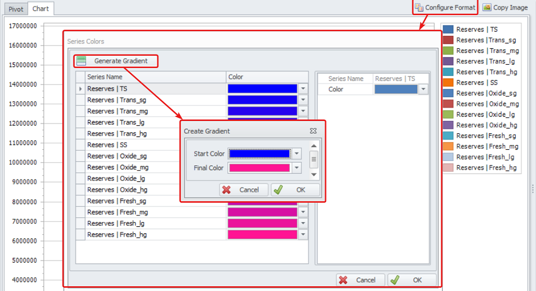Viewport: 536px width, 291px height.
Task: Click Copy Image toolbar button
Action: (x=505, y=7)
